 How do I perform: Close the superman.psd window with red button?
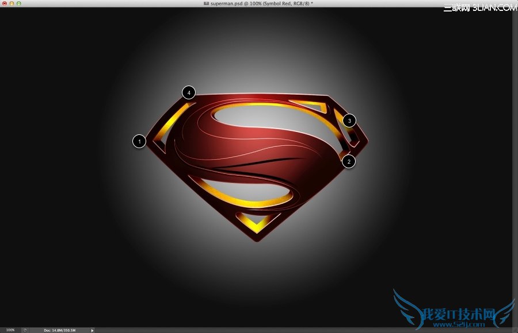(5, 3)
